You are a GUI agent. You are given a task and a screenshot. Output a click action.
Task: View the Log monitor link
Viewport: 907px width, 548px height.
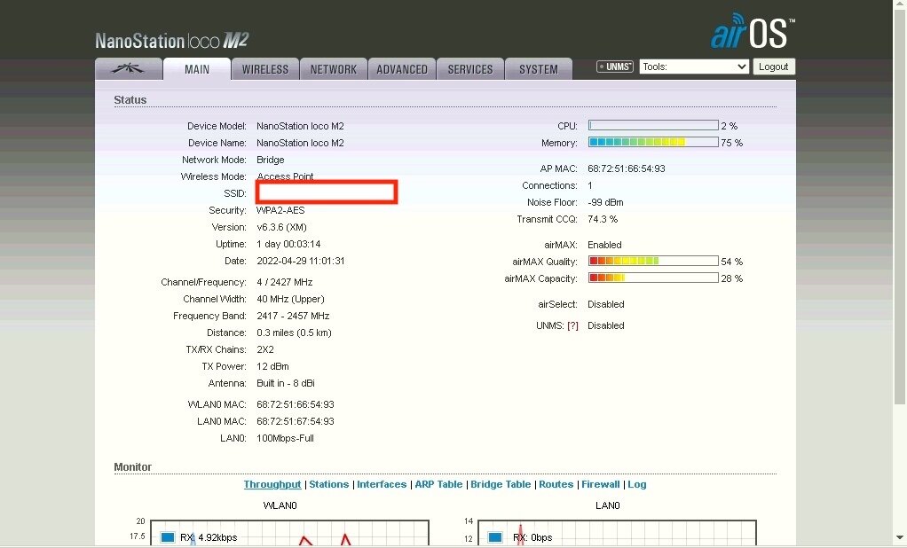637,484
